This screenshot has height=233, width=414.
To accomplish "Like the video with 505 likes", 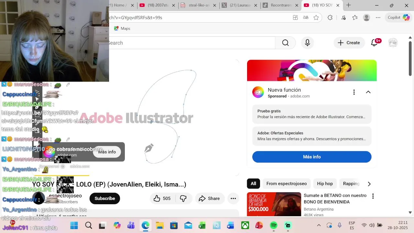I will 163,198.
